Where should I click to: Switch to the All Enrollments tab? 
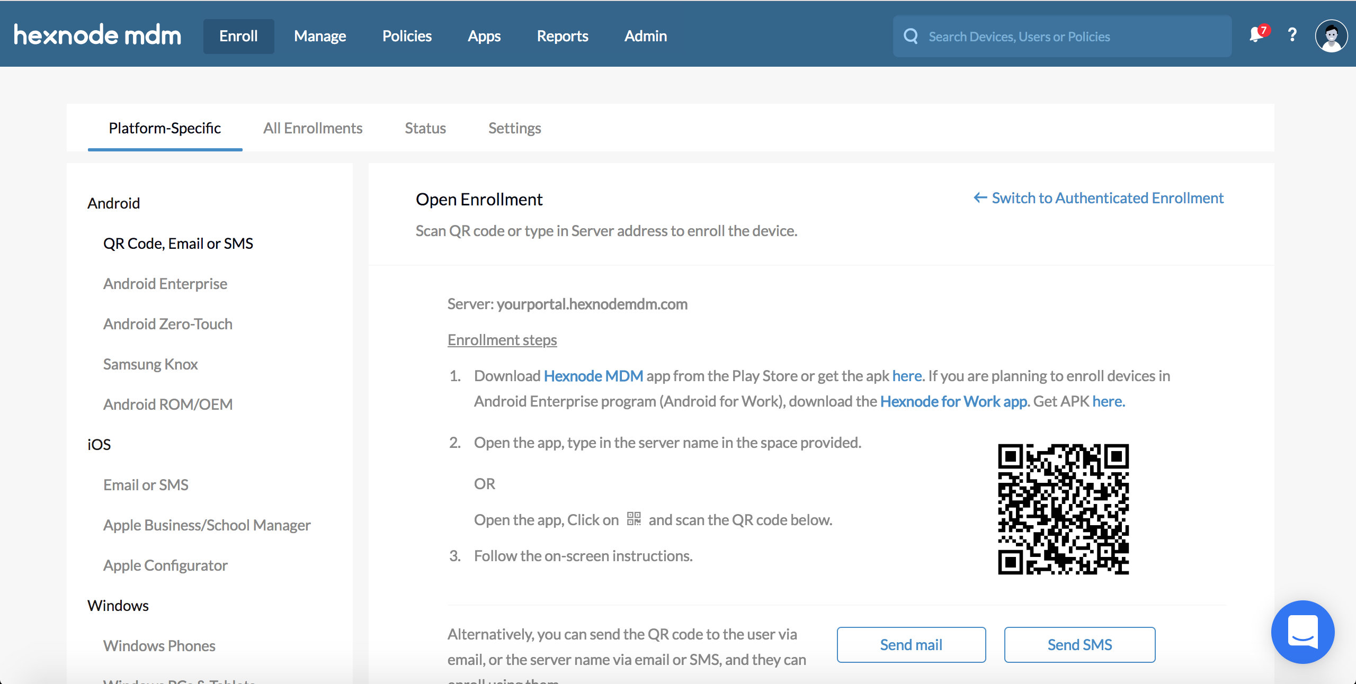(313, 128)
